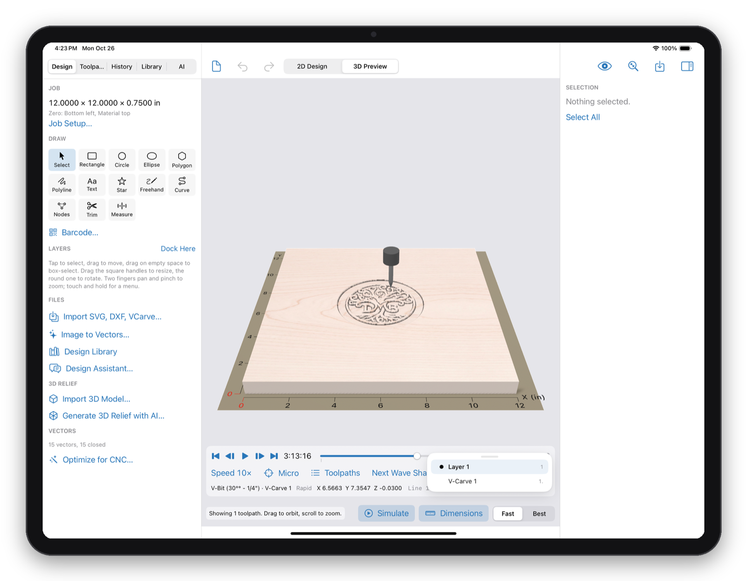
Task: Open Import SVG, DXF, VCarve link
Action: (x=106, y=317)
